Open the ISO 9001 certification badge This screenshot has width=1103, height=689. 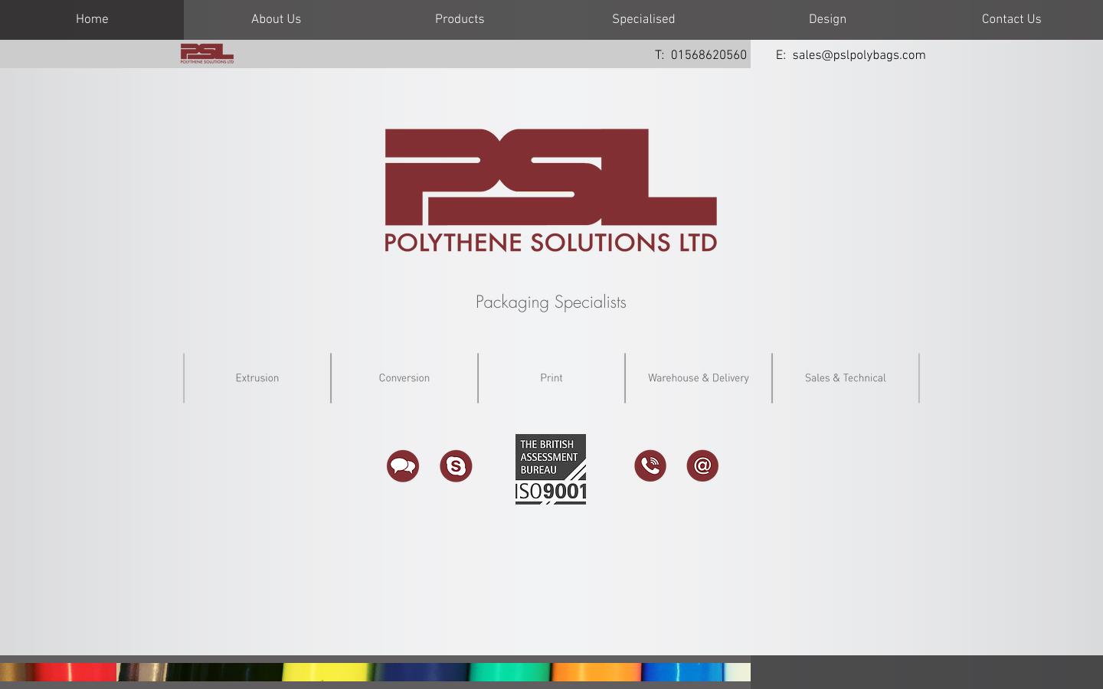(550, 469)
